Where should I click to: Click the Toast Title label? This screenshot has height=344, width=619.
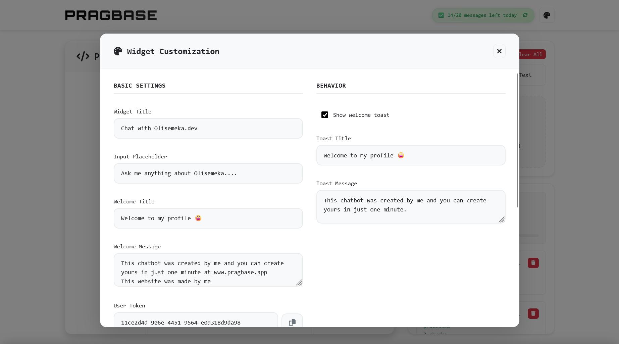pyautogui.click(x=333, y=138)
